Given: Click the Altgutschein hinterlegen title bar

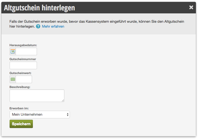Looking at the screenshot, I should click(x=99, y=8).
